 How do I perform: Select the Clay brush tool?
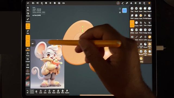point(132,10)
